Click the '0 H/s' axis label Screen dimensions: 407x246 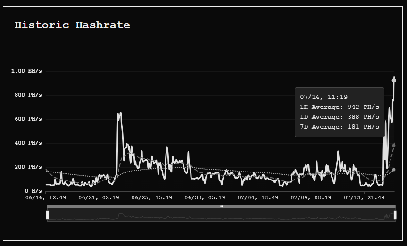click(33, 191)
